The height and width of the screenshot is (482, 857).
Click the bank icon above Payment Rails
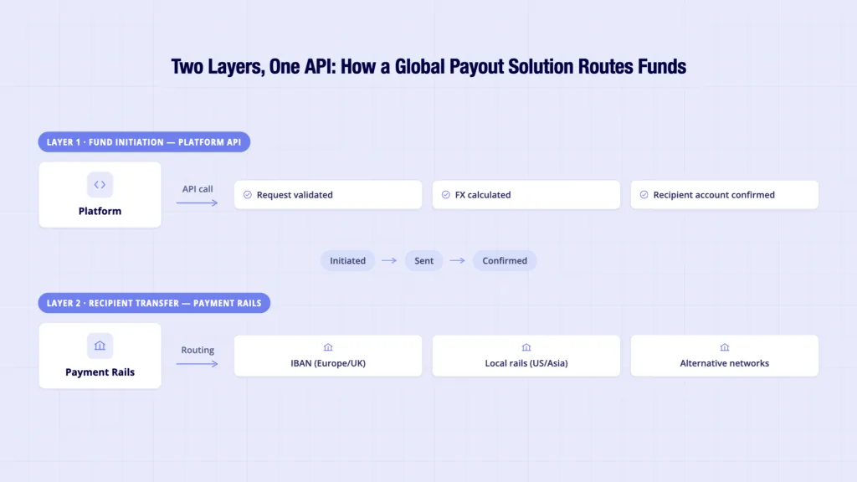[x=100, y=346]
